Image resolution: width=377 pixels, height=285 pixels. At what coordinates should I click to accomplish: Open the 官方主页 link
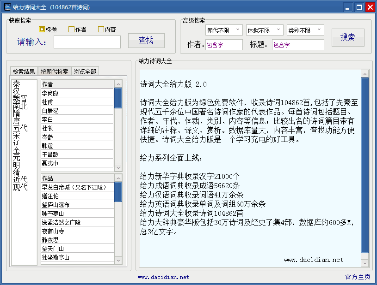[358, 277]
